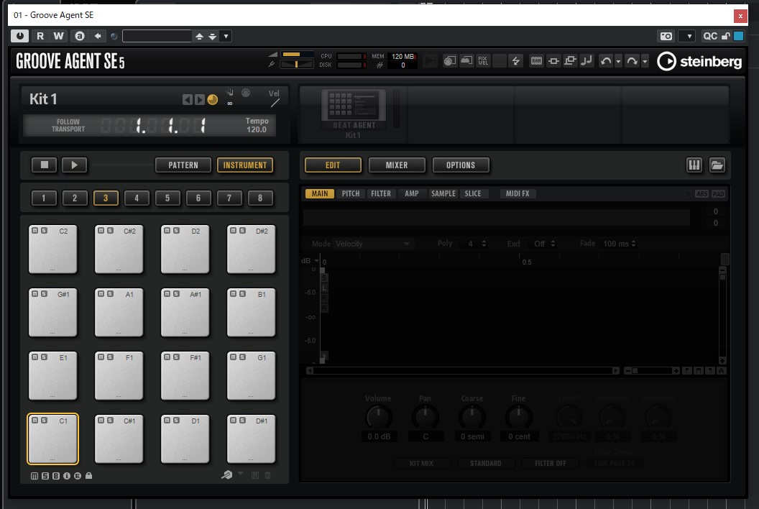The width and height of the screenshot is (759, 509).
Task: Open dropdown next to camera icon
Action: tap(689, 37)
